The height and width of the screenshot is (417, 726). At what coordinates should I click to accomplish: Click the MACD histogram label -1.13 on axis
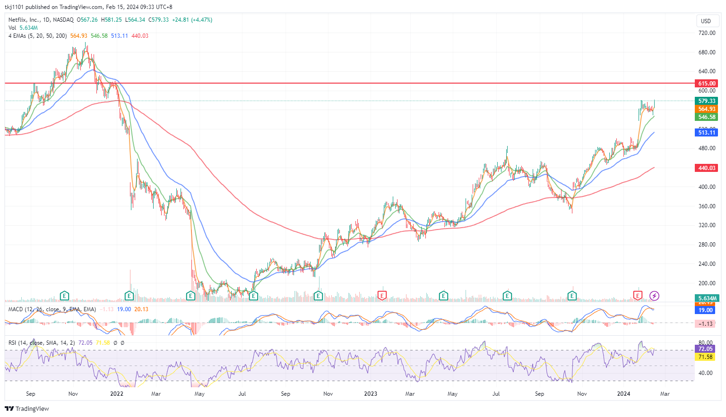(706, 324)
